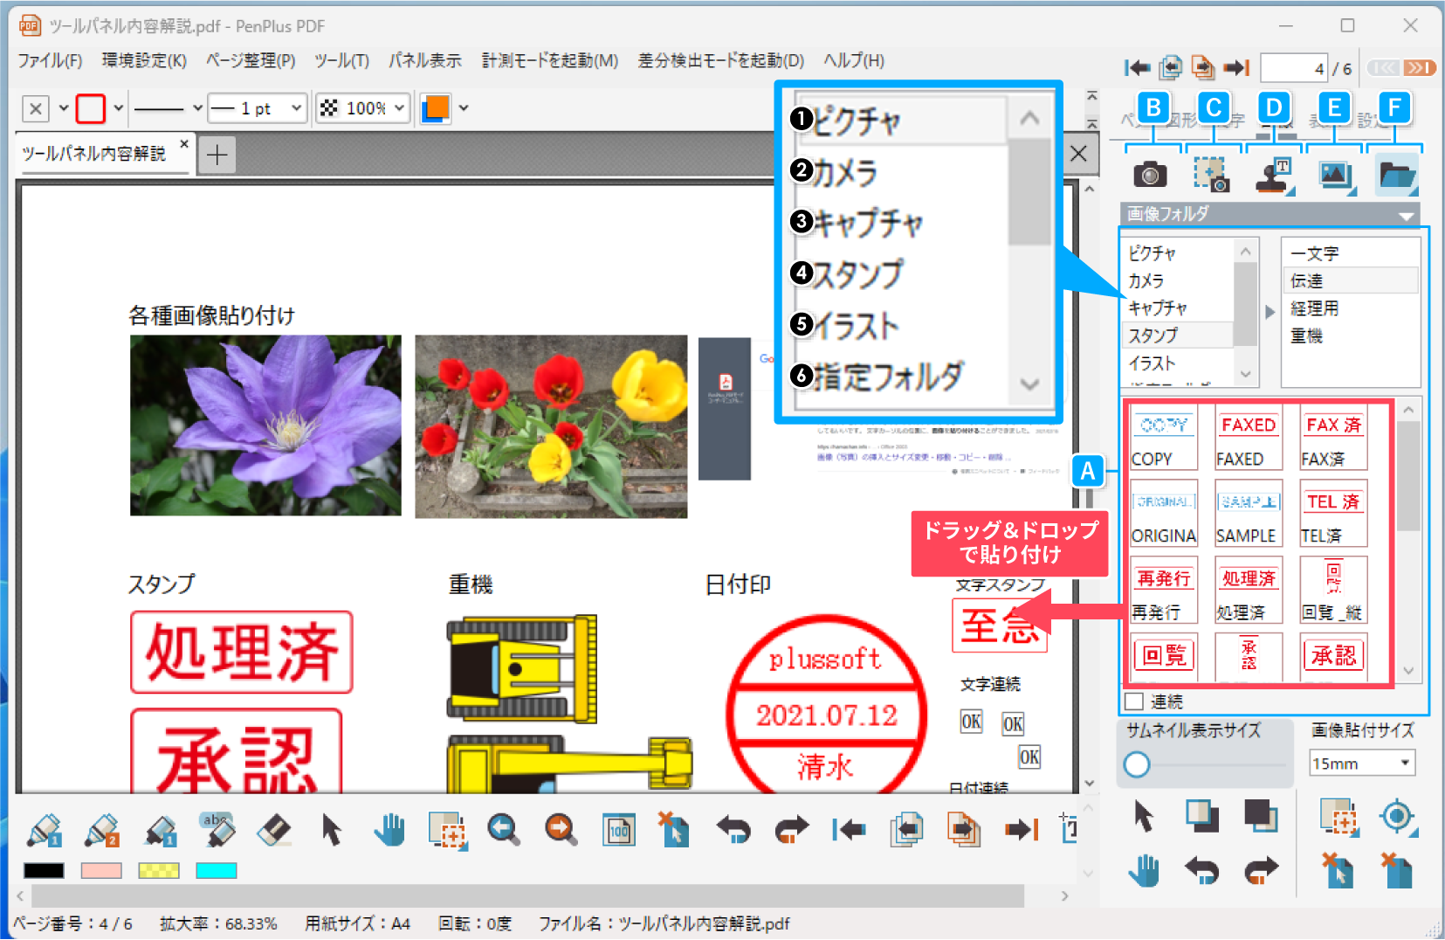Click the bring-to-front layer icon in right panel

[x=1201, y=815]
